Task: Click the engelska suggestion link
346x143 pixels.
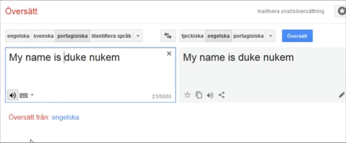Action: (x=65, y=117)
